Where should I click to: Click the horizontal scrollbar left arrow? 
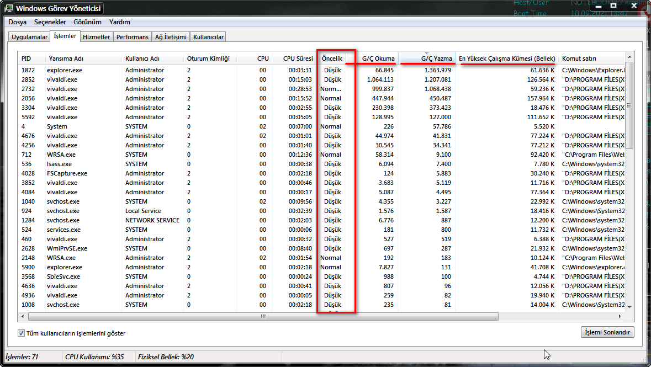pyautogui.click(x=23, y=316)
